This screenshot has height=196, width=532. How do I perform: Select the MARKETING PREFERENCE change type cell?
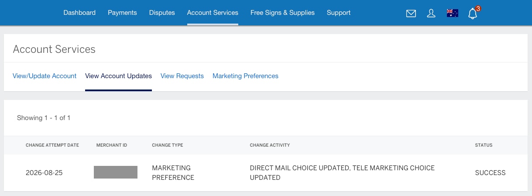pos(173,173)
